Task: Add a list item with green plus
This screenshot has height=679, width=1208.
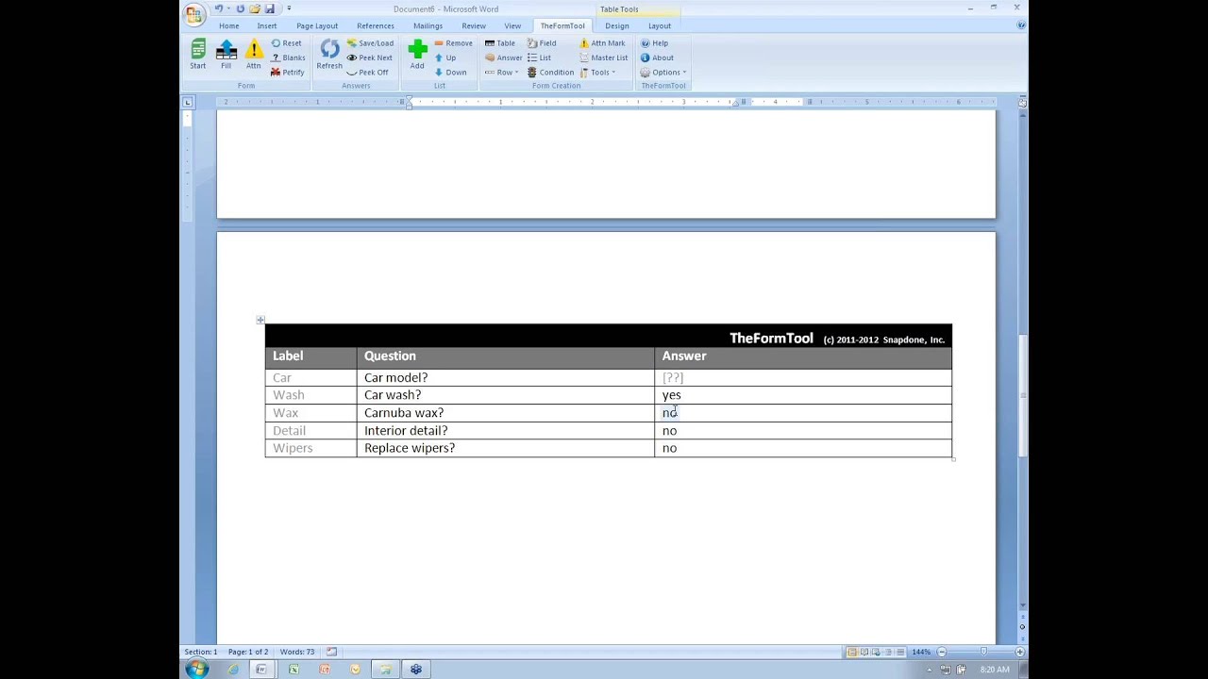Action: click(x=417, y=54)
